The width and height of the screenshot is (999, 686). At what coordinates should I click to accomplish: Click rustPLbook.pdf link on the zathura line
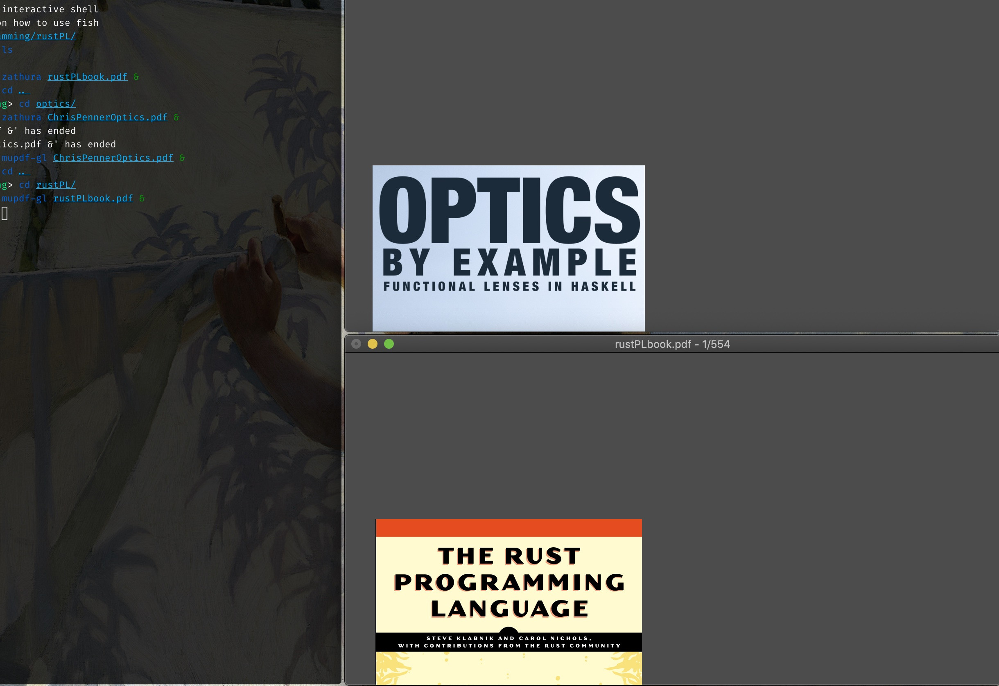(x=88, y=77)
